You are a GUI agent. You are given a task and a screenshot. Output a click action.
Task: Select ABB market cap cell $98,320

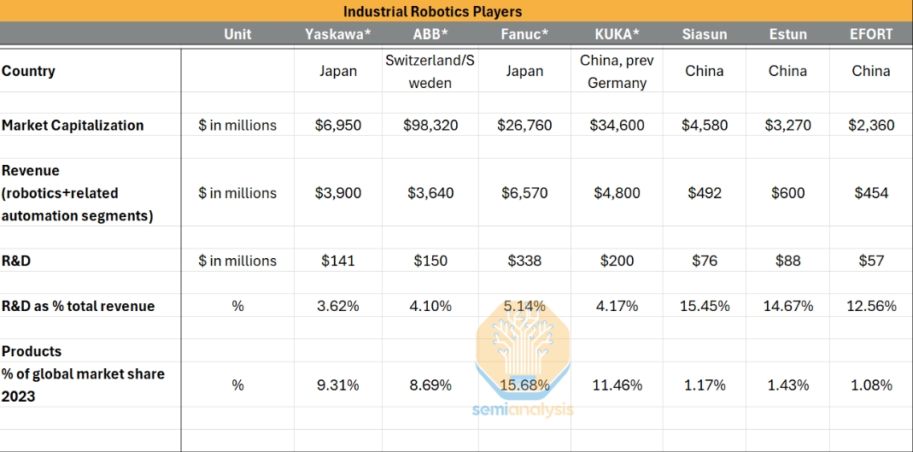click(x=430, y=126)
